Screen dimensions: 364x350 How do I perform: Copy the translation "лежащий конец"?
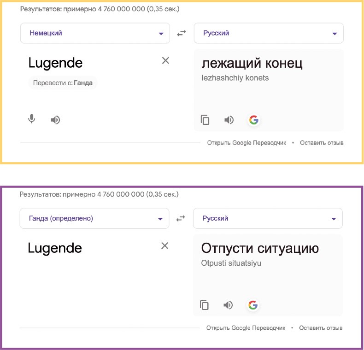[x=205, y=120]
